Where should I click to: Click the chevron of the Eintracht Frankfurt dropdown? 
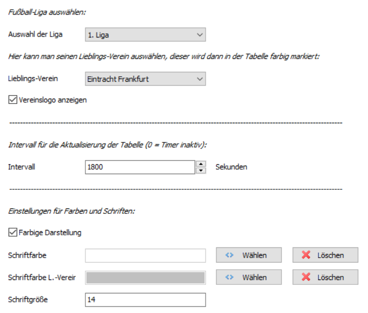tap(200, 79)
